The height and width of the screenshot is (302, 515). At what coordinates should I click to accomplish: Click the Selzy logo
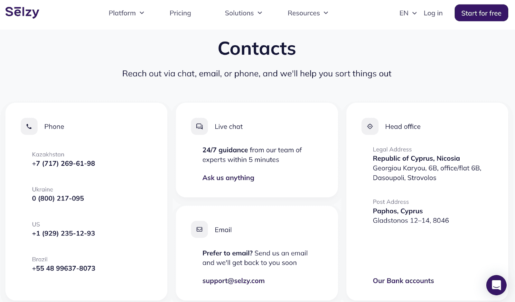pyautogui.click(x=22, y=12)
